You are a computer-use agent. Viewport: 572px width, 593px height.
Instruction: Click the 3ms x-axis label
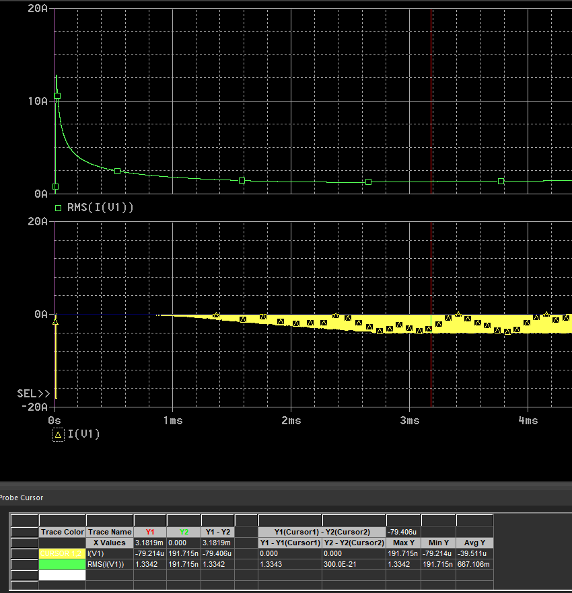[x=410, y=421]
